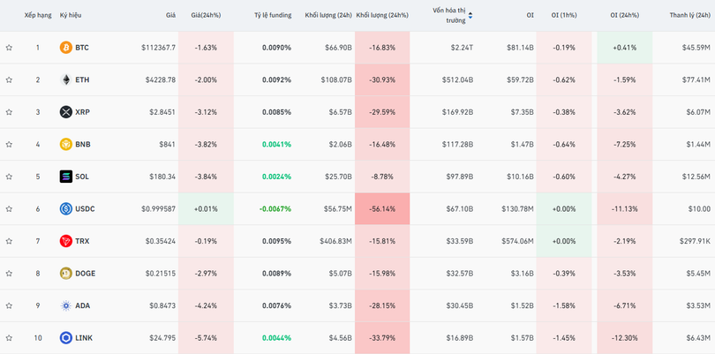Click the Ethereum ETH coin icon
This screenshot has width=715, height=354.
[x=65, y=79]
